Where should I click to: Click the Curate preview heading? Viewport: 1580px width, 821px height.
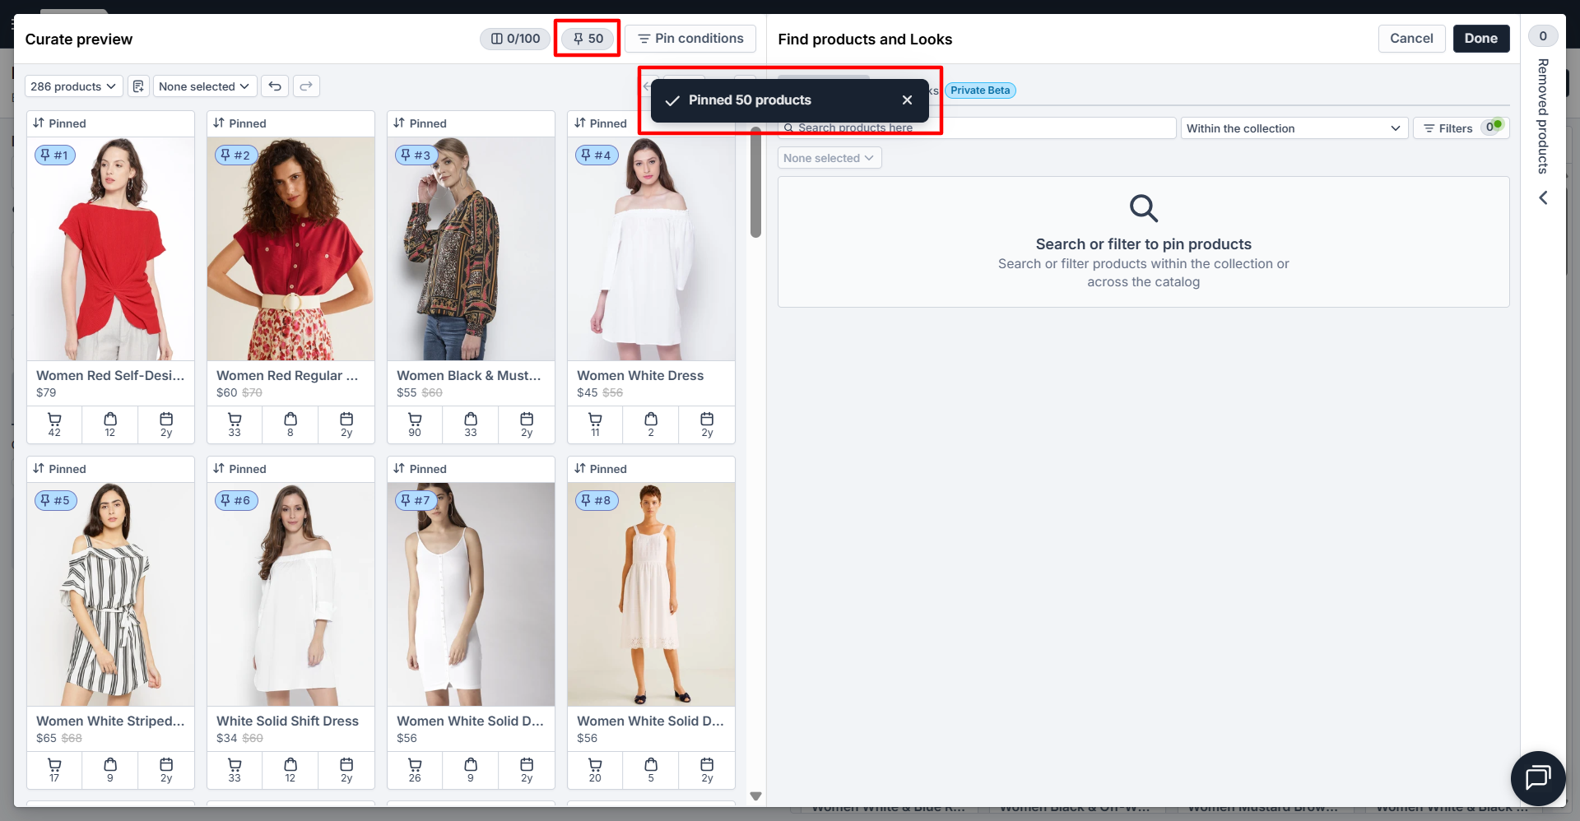coord(79,39)
